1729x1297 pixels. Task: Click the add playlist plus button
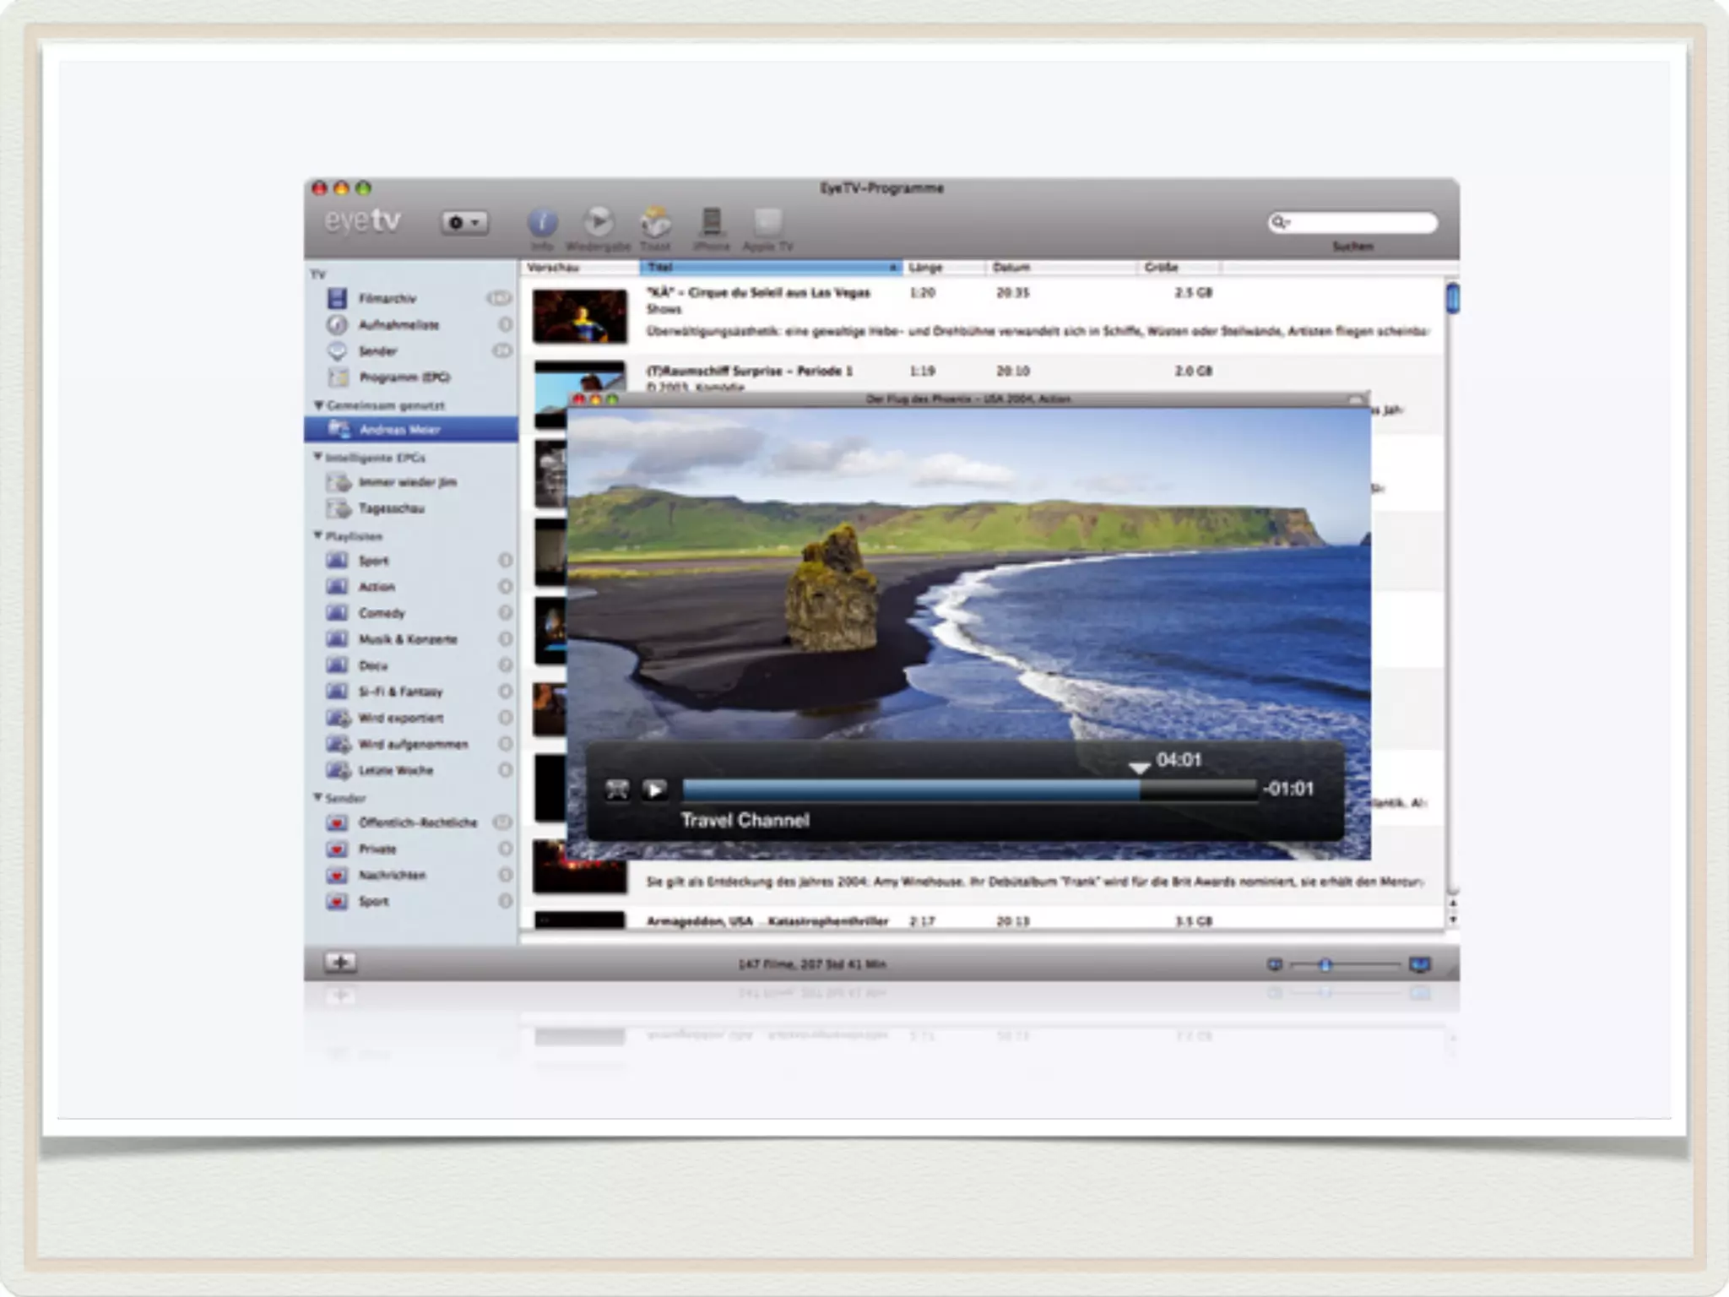[x=340, y=963]
